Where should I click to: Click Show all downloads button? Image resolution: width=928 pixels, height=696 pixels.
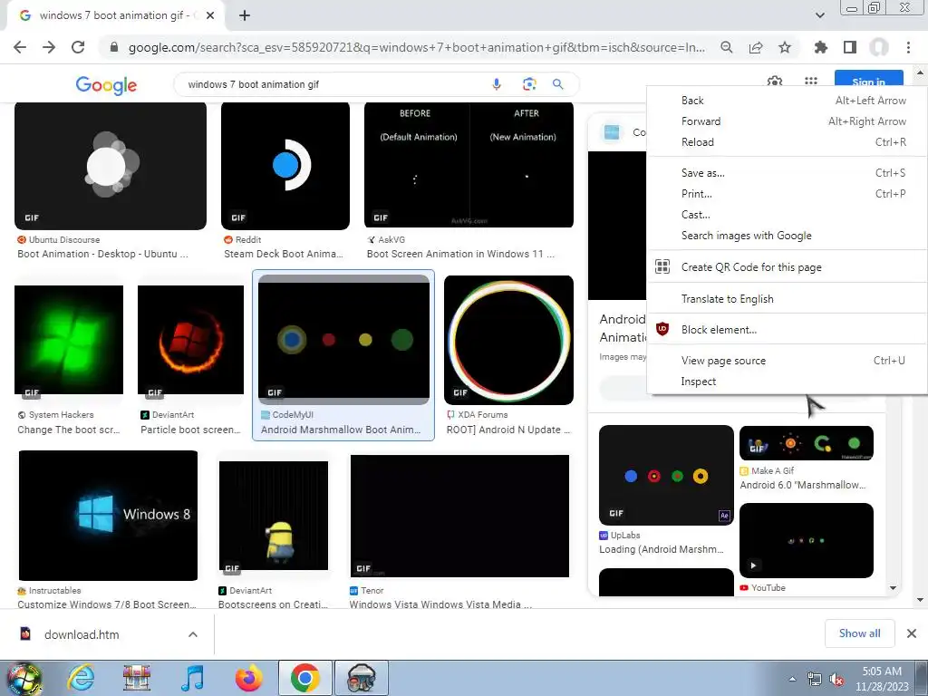point(859,633)
